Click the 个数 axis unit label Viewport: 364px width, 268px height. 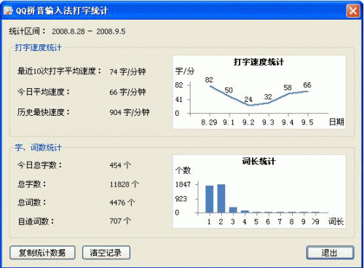tap(183, 170)
